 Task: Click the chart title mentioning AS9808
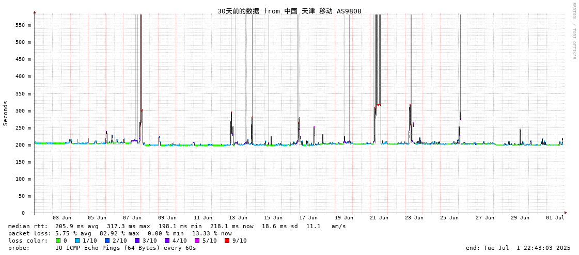coord(289,11)
